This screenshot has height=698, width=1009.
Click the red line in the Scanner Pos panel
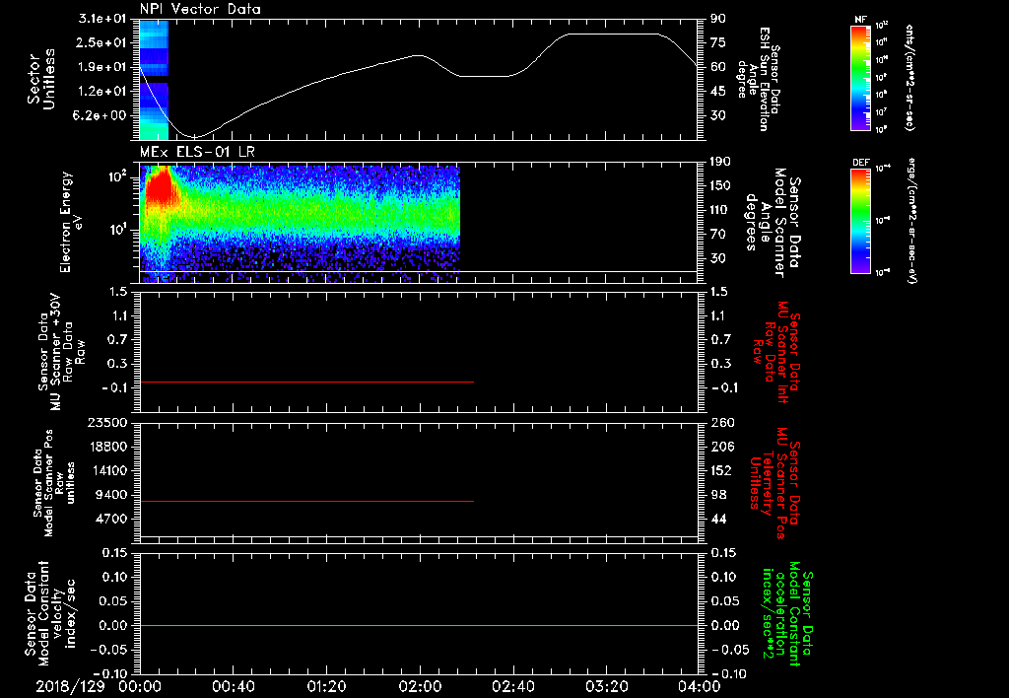[x=306, y=501]
